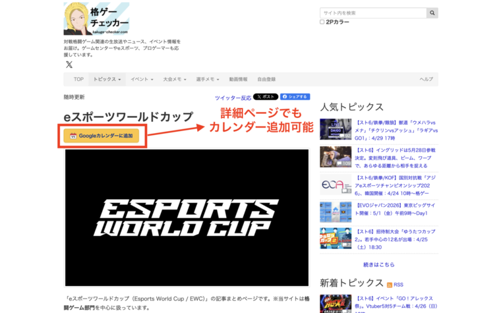
Task: Open the 動画情報 nav item
Action: click(x=238, y=79)
